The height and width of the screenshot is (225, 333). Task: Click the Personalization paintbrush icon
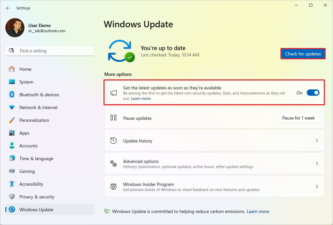point(12,120)
